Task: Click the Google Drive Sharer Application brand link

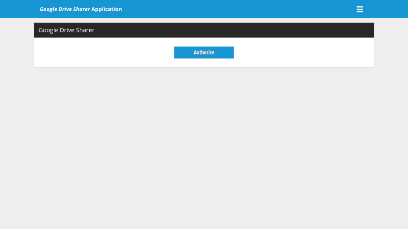Action: [81, 9]
